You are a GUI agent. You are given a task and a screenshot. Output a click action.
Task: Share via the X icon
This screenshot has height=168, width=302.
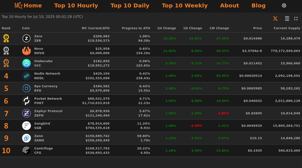coord(275,18)
